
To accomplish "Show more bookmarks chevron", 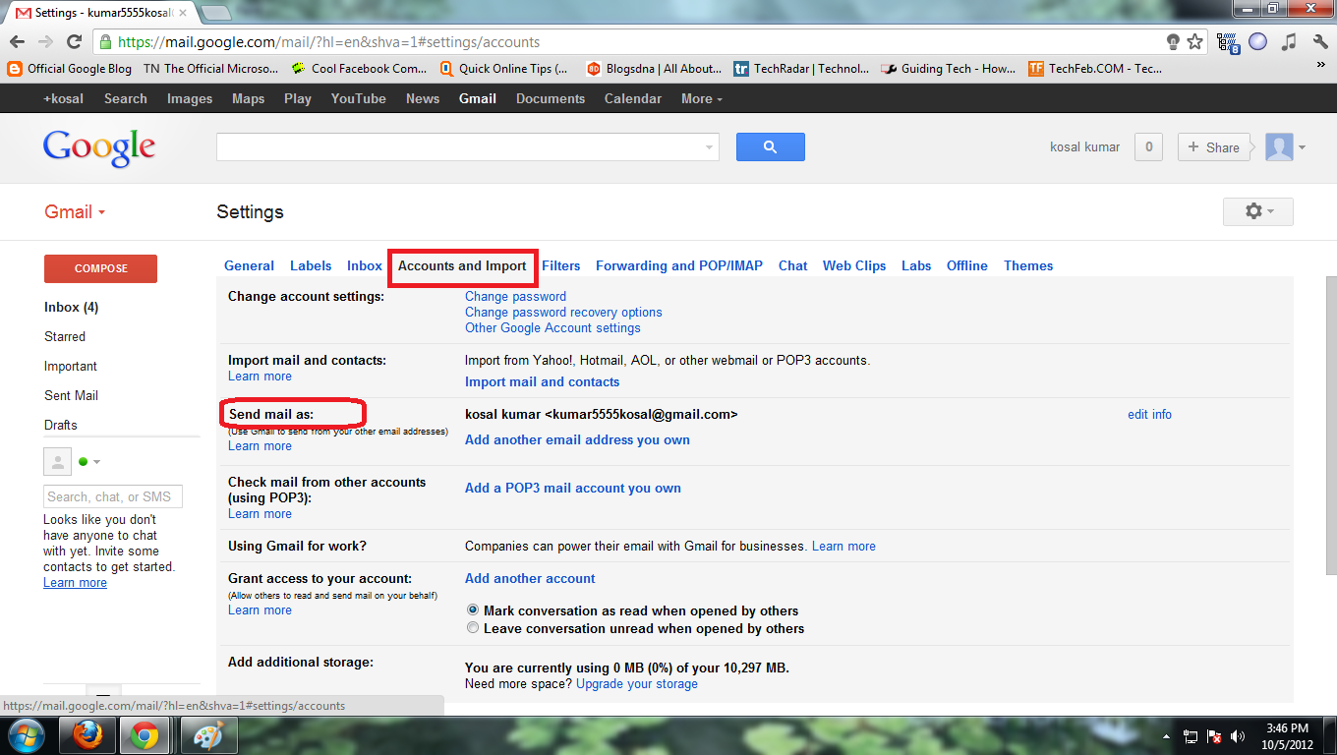I will (1320, 65).
